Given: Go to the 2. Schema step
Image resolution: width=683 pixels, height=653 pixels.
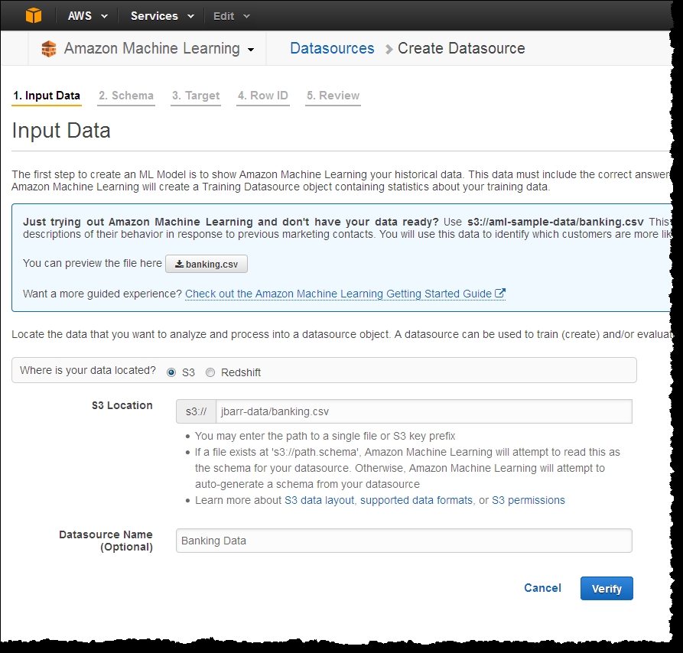Looking at the screenshot, I should click(x=126, y=96).
